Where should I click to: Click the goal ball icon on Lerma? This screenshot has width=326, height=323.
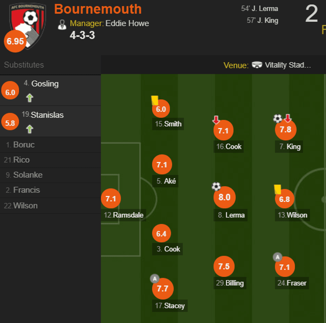tap(216, 186)
